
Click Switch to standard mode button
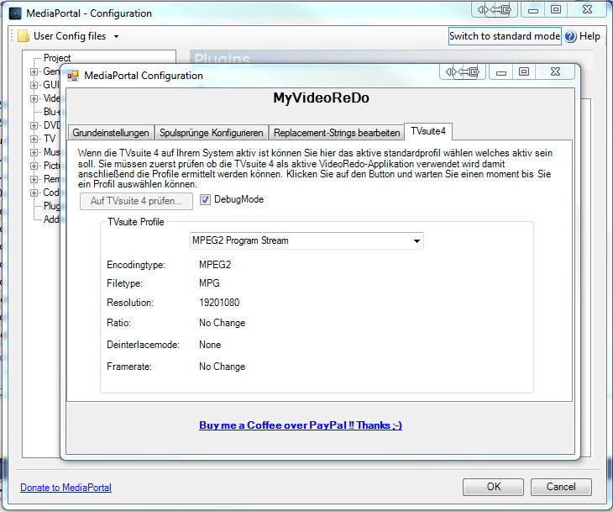505,36
